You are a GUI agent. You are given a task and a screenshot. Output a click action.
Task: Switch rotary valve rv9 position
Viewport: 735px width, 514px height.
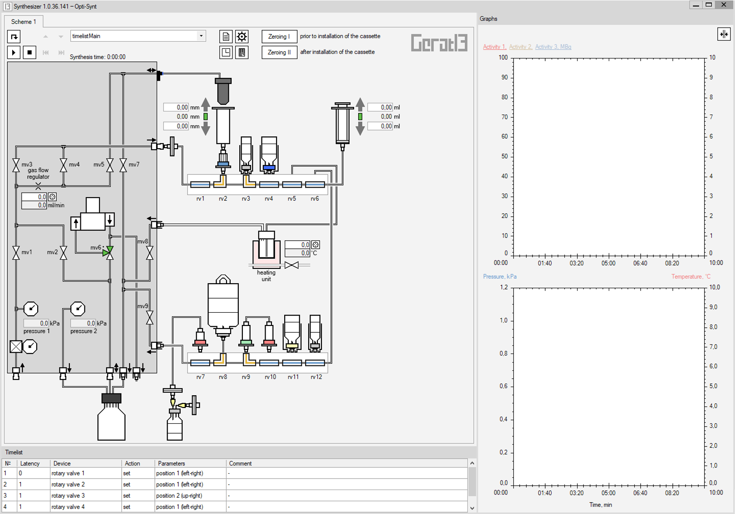(x=249, y=359)
